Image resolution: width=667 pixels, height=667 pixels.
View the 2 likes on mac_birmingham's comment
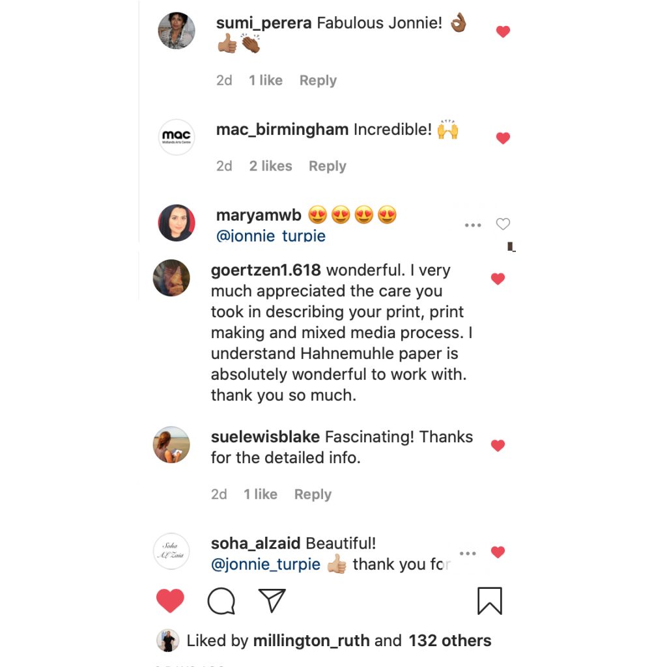click(x=270, y=166)
